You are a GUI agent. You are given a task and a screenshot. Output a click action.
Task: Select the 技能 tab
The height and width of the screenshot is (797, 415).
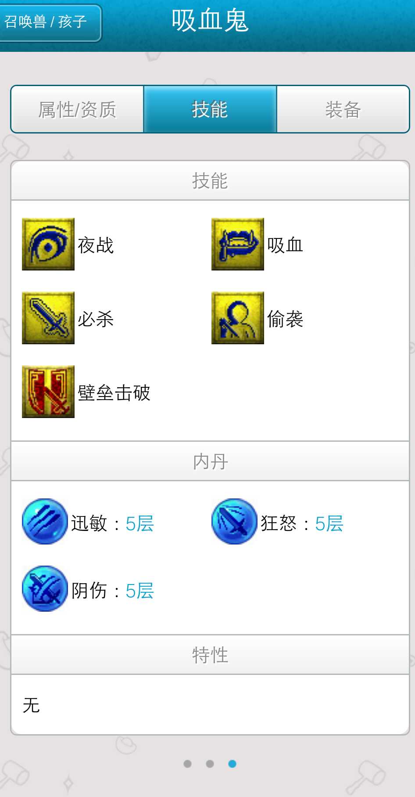pyautogui.click(x=210, y=109)
